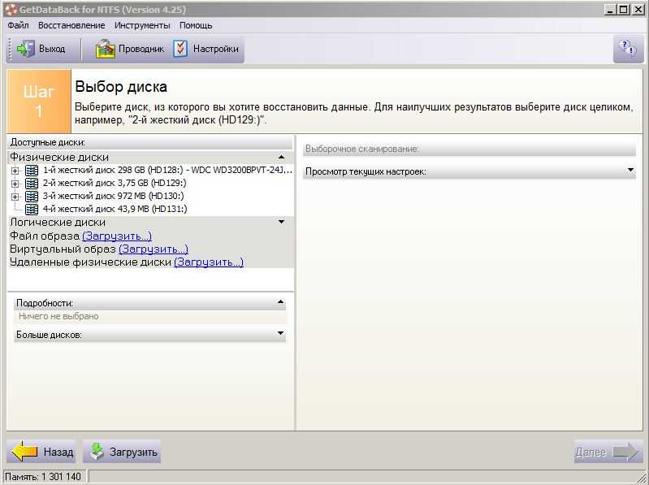649x485 pixels.
Task: Expand Просмотр текущих настроек dropdown arrow
Action: coord(630,170)
